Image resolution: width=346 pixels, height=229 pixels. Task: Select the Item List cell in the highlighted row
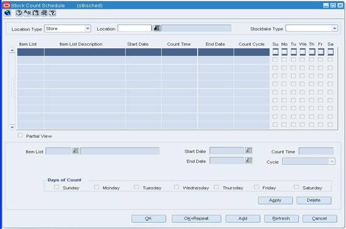point(31,52)
